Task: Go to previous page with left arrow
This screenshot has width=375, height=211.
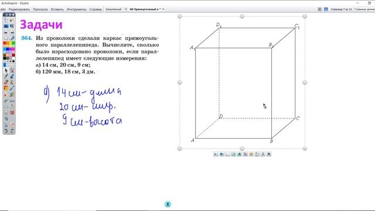Action: coord(6,32)
